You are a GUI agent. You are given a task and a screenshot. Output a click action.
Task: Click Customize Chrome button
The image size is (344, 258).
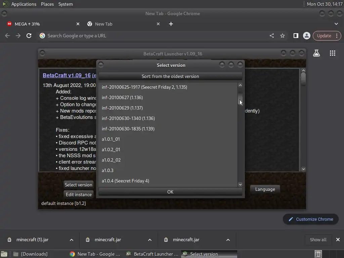coord(311,219)
